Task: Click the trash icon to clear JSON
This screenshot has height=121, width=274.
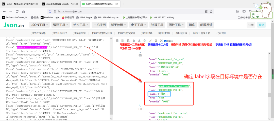Action: click(134, 41)
